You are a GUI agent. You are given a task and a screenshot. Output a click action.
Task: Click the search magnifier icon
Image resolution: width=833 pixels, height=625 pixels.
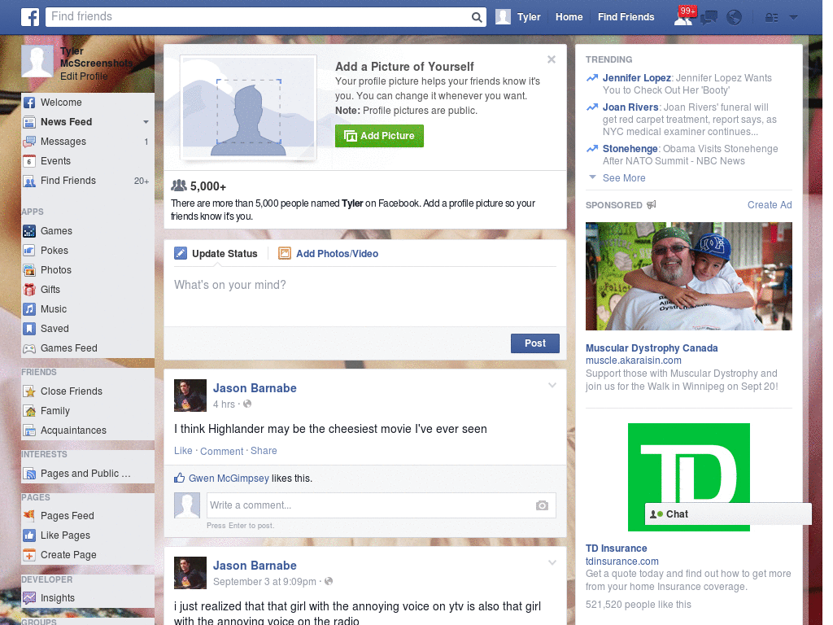[x=477, y=17]
